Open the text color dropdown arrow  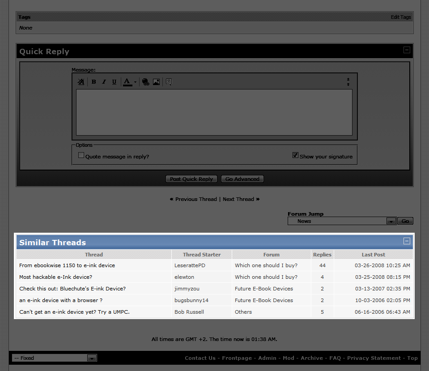(x=135, y=82)
